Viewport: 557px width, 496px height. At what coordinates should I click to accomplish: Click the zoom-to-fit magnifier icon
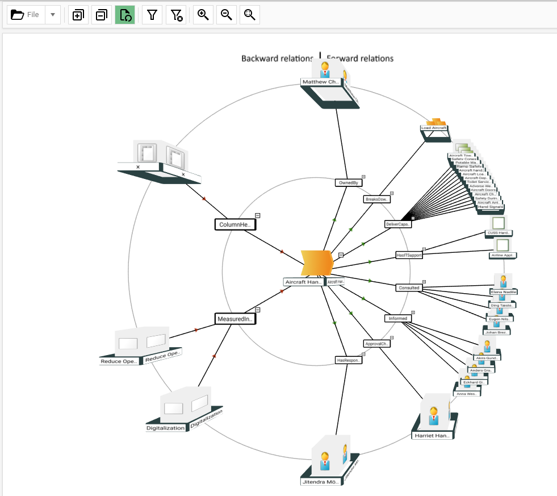[x=249, y=15]
